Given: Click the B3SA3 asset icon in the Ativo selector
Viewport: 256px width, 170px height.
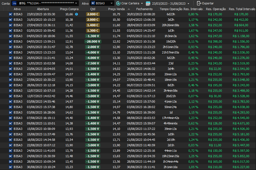Looking at the screenshot, I should point(93,3).
